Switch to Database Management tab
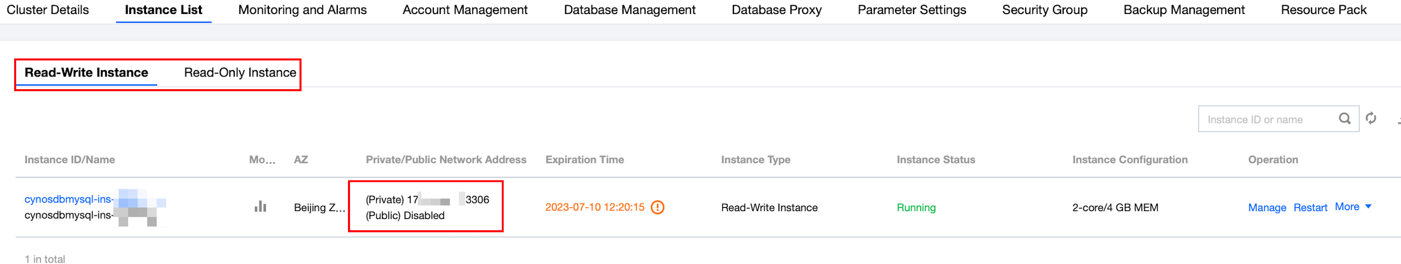Screen dimensions: 1401x264 tap(629, 10)
